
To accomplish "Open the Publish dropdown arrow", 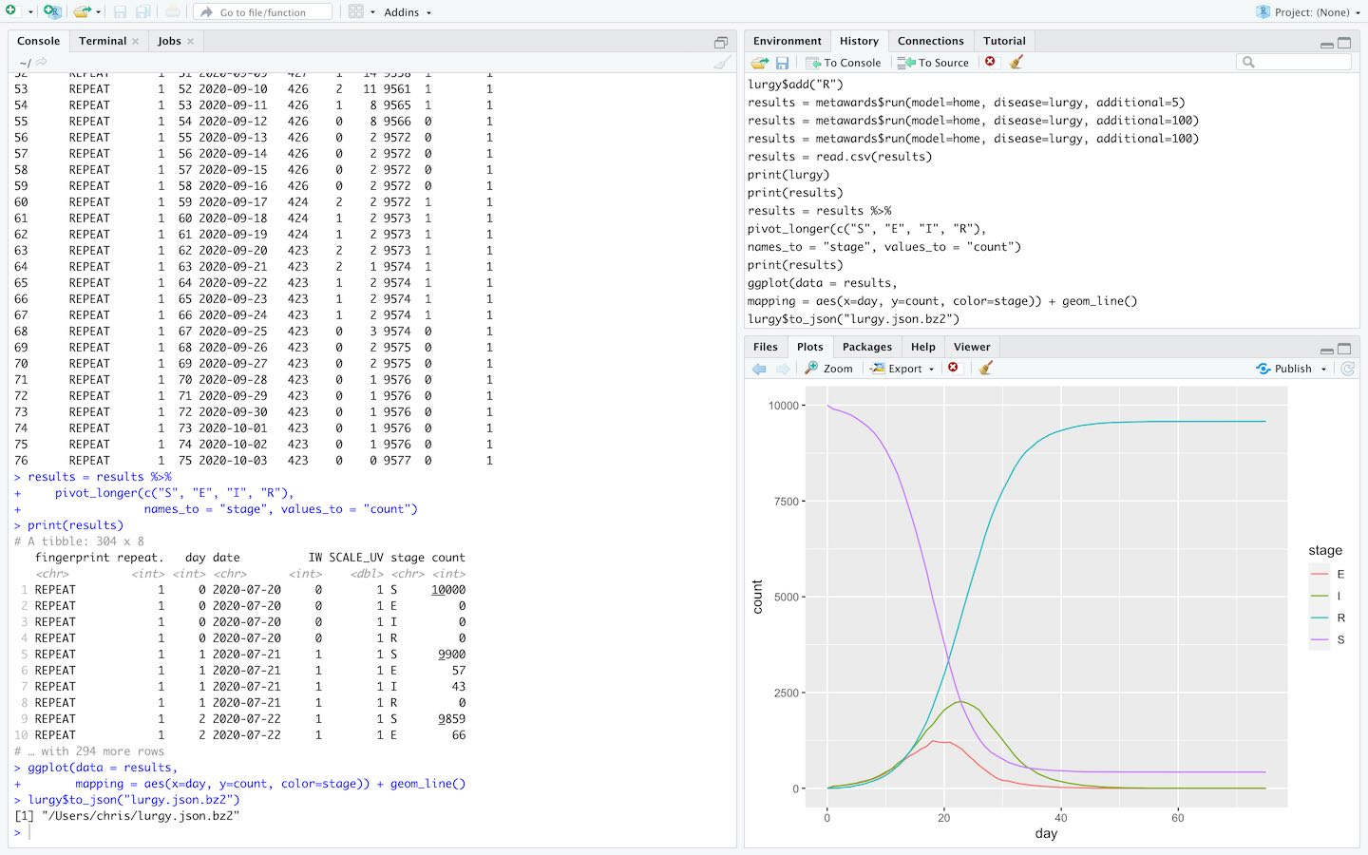I will tap(1323, 370).
